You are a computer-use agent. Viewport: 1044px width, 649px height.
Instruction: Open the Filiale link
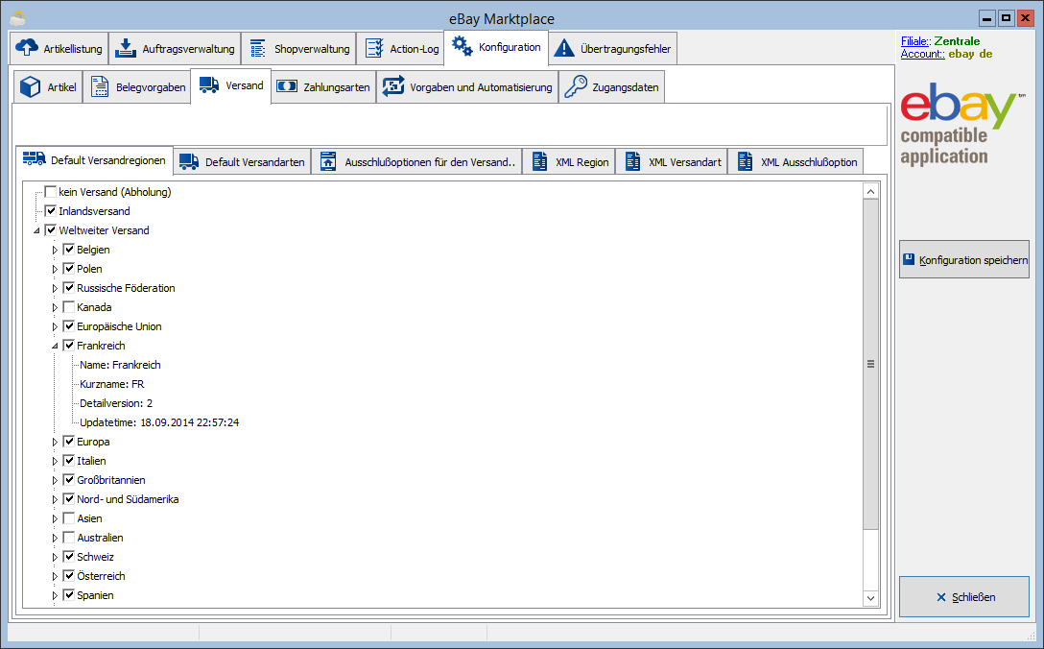click(x=915, y=41)
